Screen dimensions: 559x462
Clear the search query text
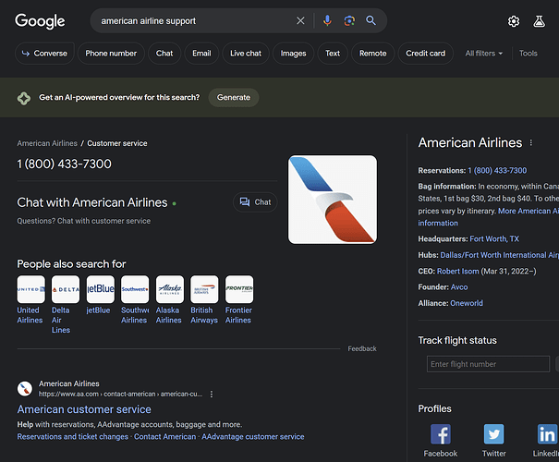point(300,20)
